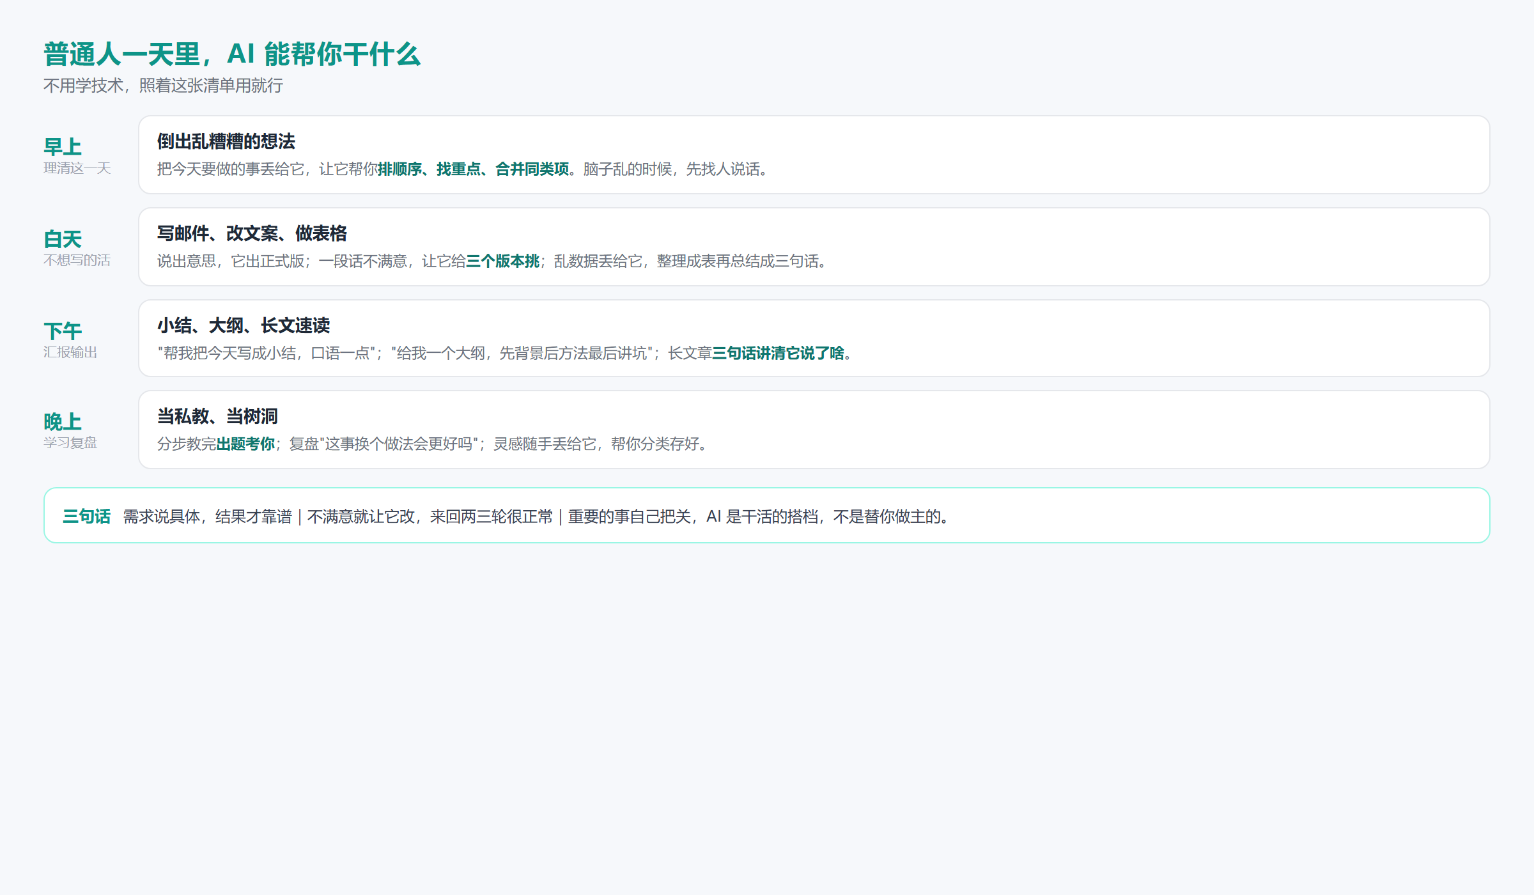Click the quote 帮我把今天写成小结，口语一点
Viewport: 1534px width, 895px height.
coord(267,353)
